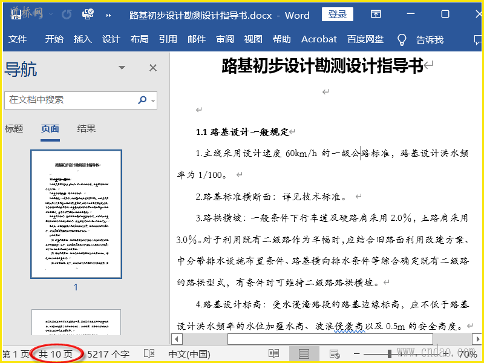Click the 5217 个字 word count

click(x=108, y=354)
